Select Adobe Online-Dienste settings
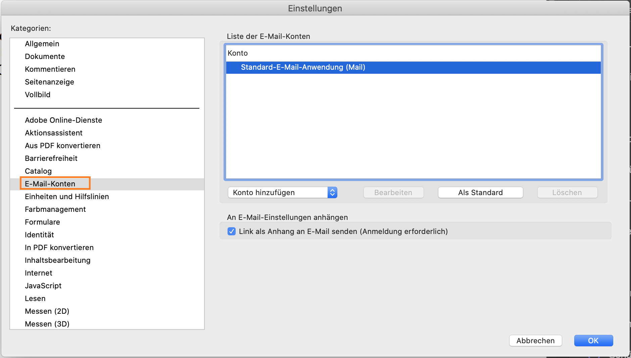The width and height of the screenshot is (631, 358). tap(63, 120)
